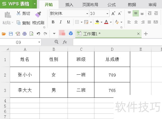Viewport: 162px width, 119px height.
Task: Click export to PDF icon
Action: point(18,34)
